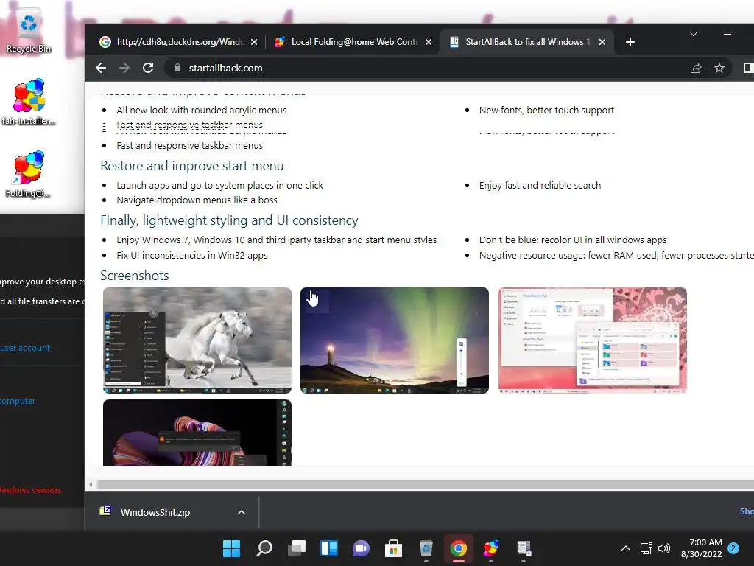Image resolution: width=754 pixels, height=566 pixels.
Task: Select fah-installer desktop icon
Action: click(29, 102)
